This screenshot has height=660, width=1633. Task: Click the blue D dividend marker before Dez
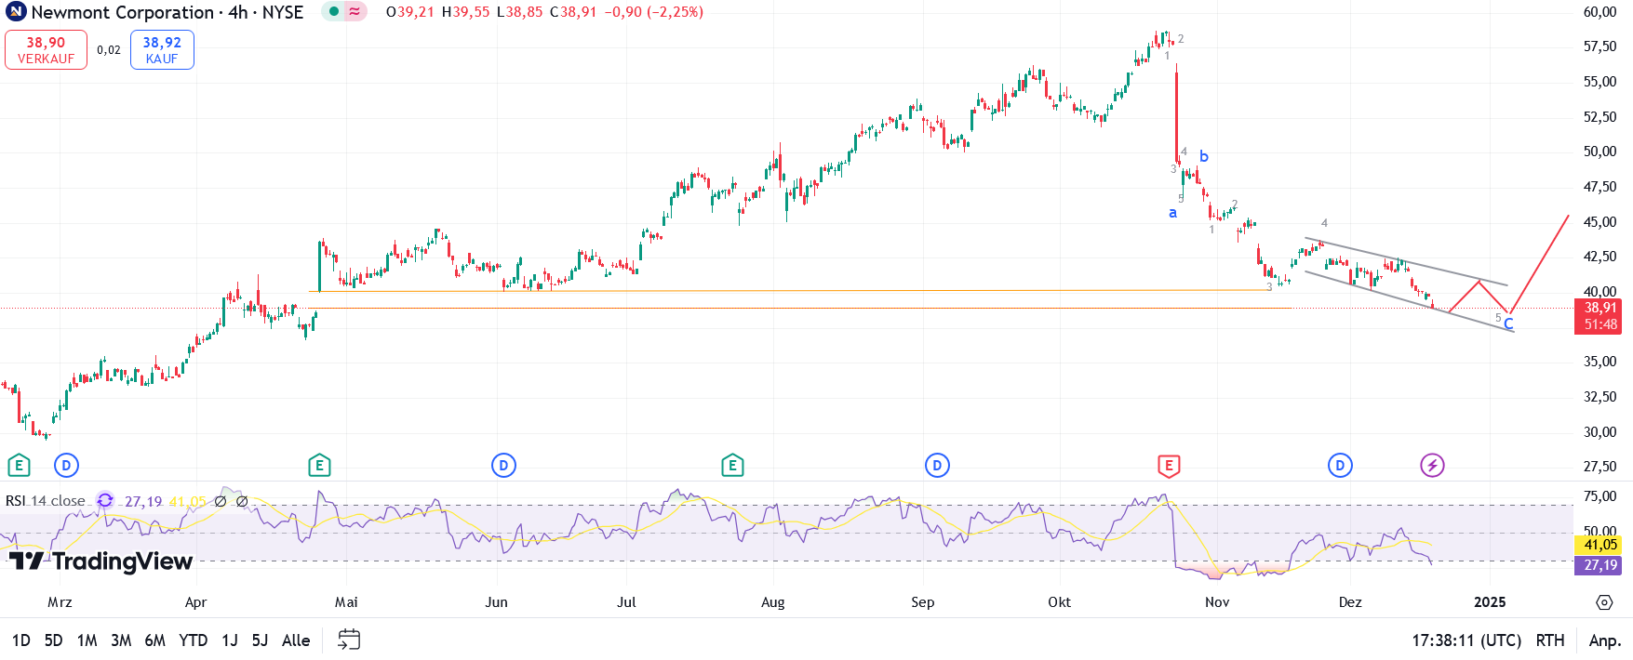click(1340, 466)
